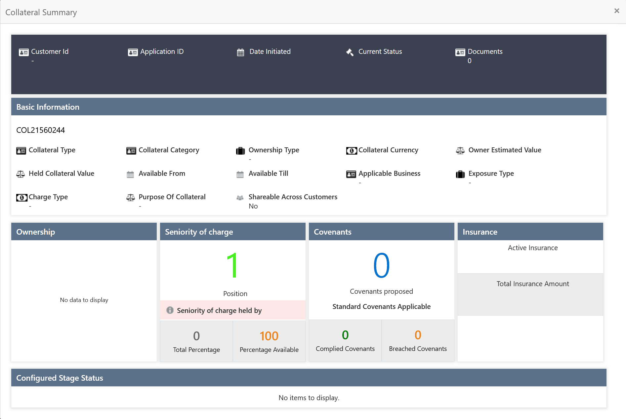
Task: Click the Exposure Type briefcase icon
Action: (460, 174)
